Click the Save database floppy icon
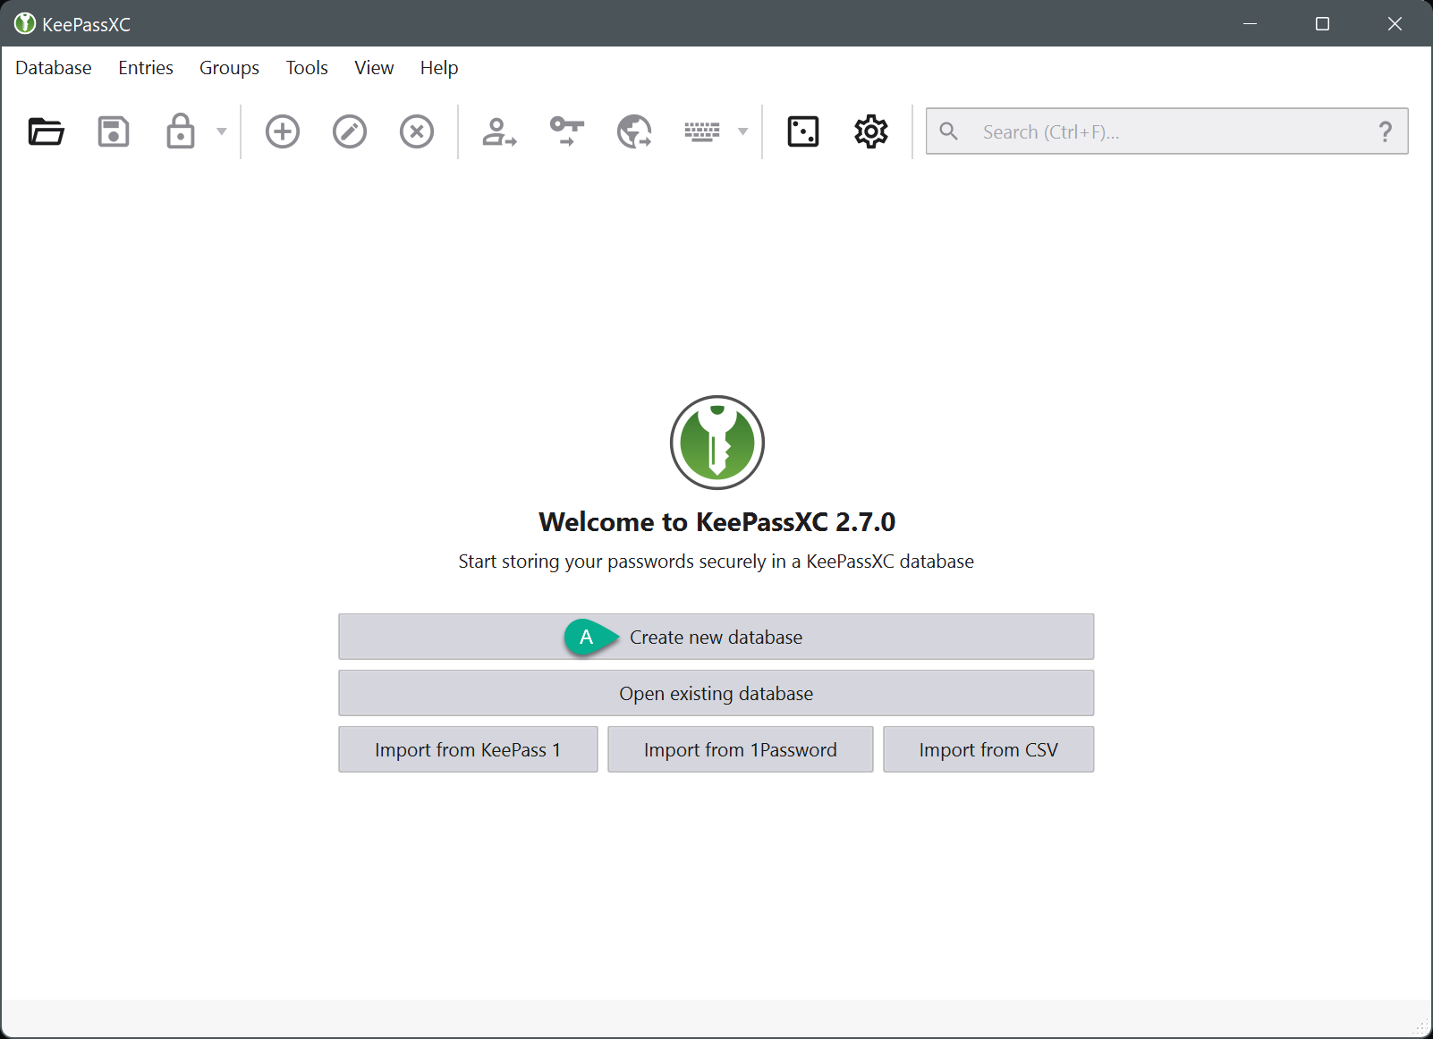 (114, 131)
